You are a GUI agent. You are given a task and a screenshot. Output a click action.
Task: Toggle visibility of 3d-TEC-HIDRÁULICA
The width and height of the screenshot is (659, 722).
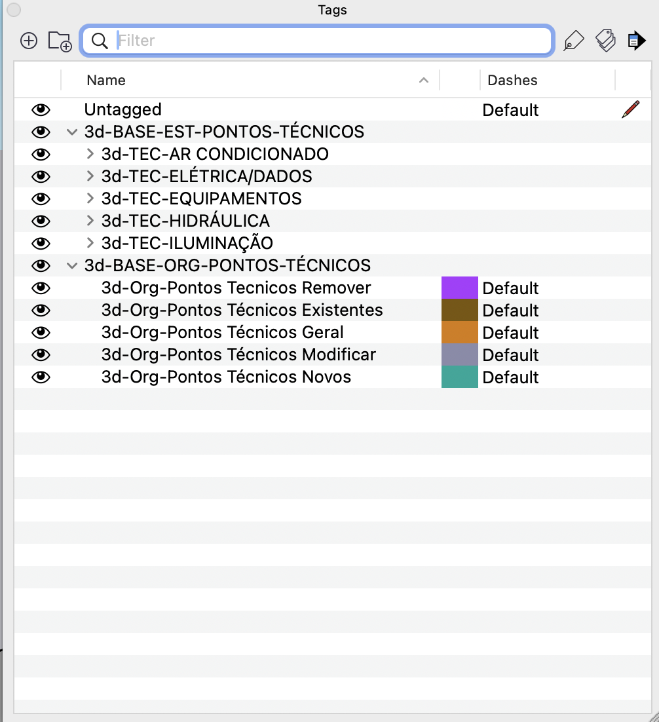[41, 221]
